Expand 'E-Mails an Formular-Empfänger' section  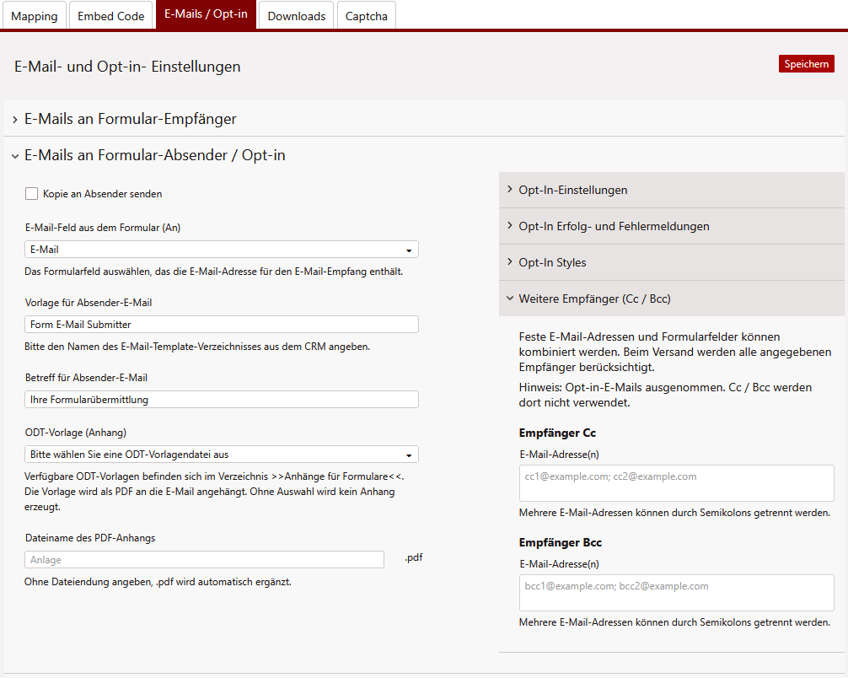(130, 119)
